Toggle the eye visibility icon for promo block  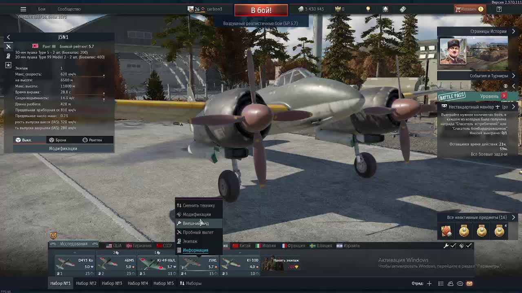(506, 86)
